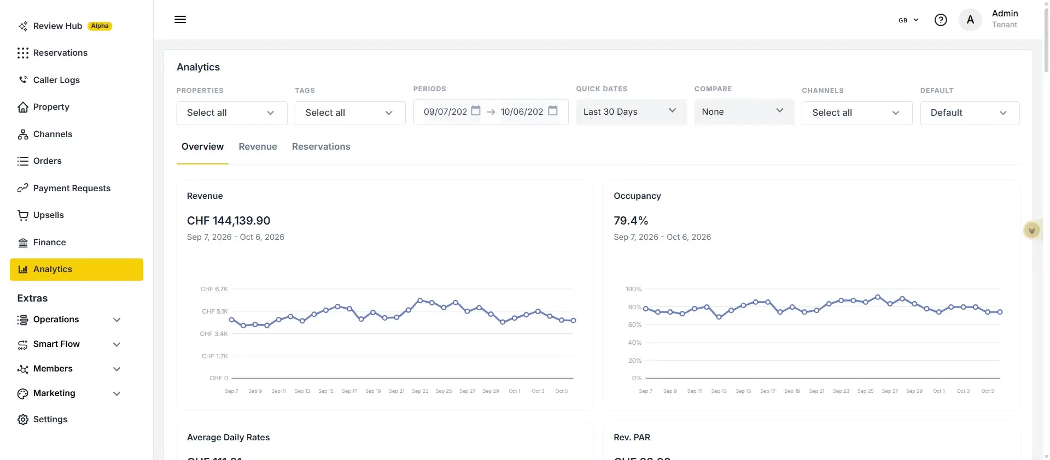Click the Orders list icon
This screenshot has height=460, width=1050.
pyautogui.click(x=23, y=161)
